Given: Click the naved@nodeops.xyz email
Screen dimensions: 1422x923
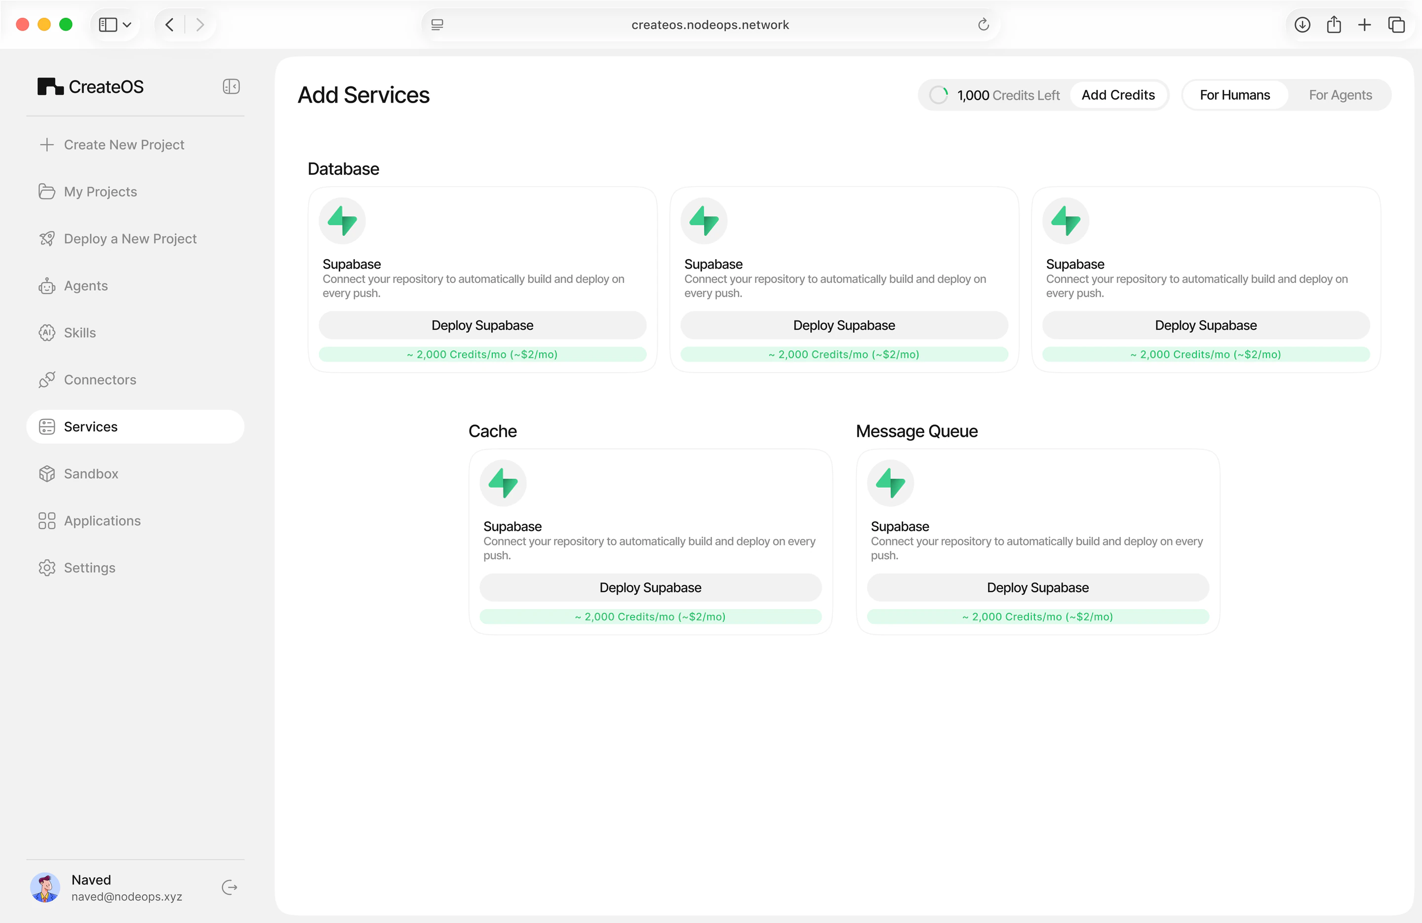Looking at the screenshot, I should pyautogui.click(x=127, y=896).
